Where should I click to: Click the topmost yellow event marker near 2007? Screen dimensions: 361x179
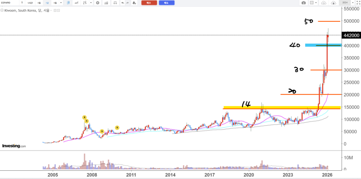pyautogui.click(x=84, y=118)
